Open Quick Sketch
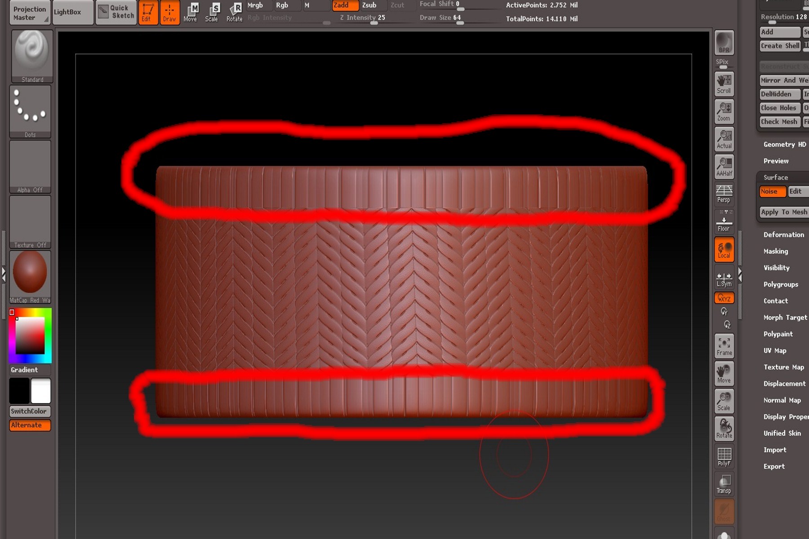This screenshot has width=809, height=539. point(116,12)
